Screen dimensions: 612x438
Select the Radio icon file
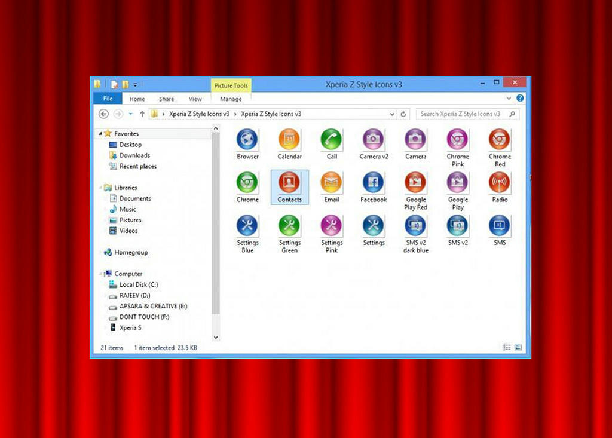[x=500, y=188]
